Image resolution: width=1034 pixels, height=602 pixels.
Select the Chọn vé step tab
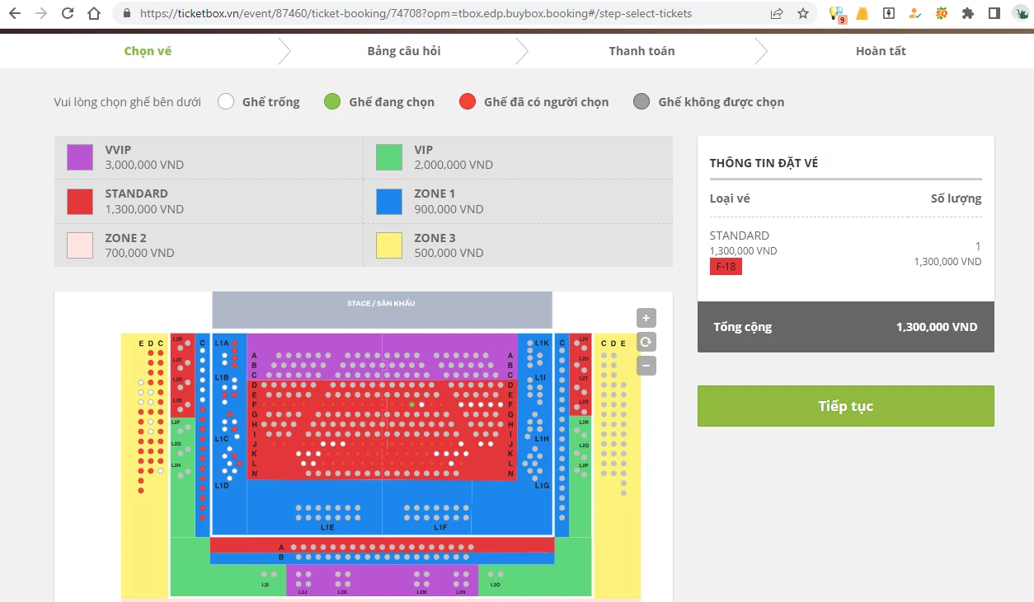pos(148,51)
